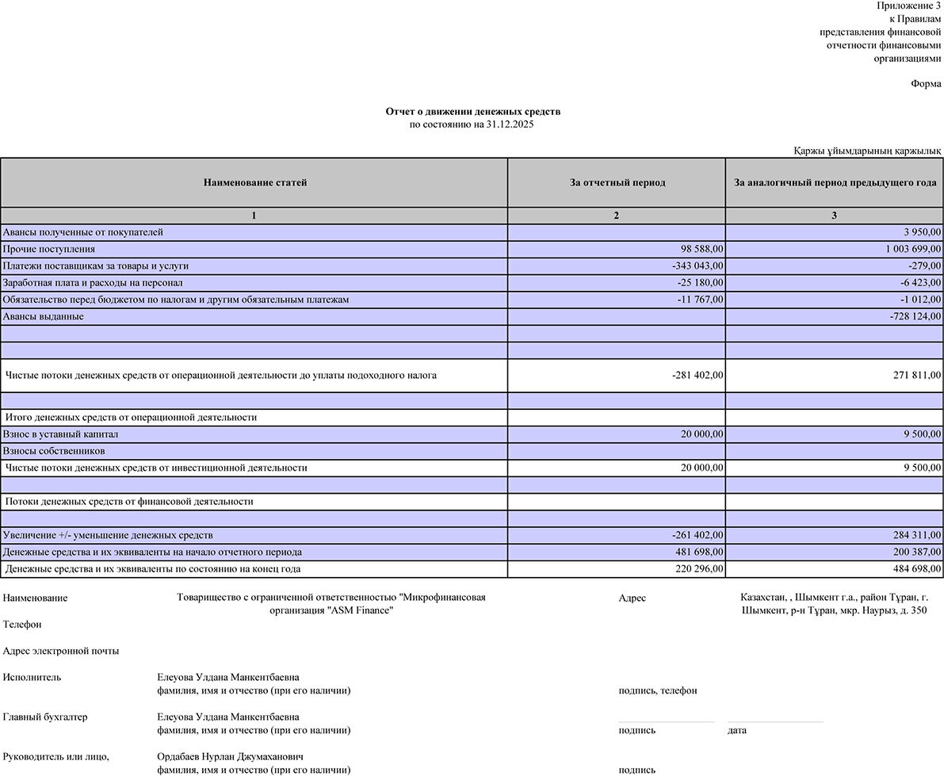The height and width of the screenshot is (776, 944).
Task: Click the value 1 003 699,00
Action: pos(913,249)
